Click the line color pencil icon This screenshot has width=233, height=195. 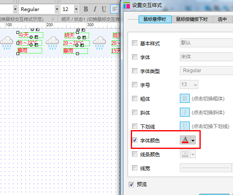(x=185, y=154)
